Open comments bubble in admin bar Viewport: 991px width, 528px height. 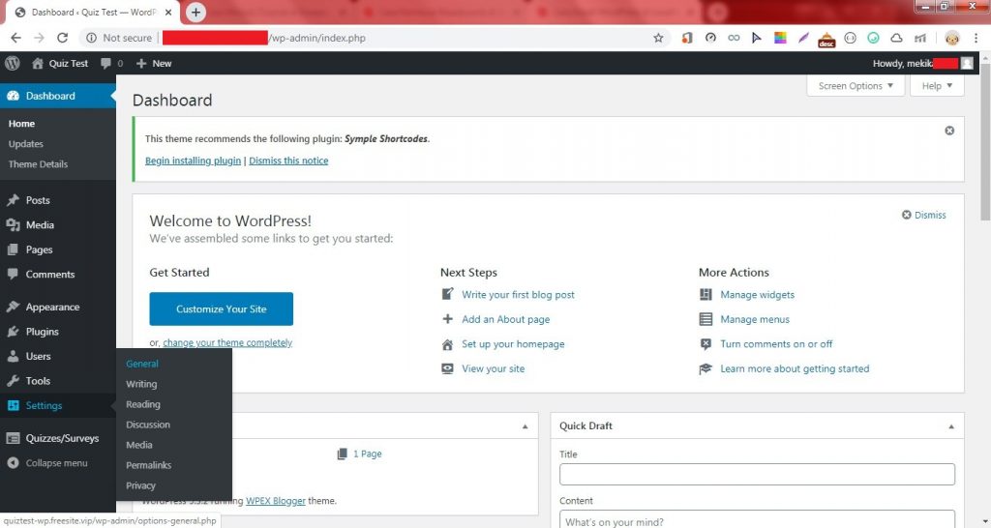click(x=111, y=63)
